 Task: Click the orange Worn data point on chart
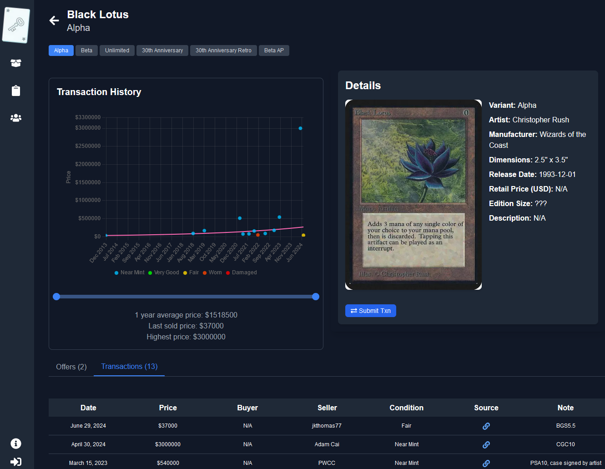(x=258, y=235)
